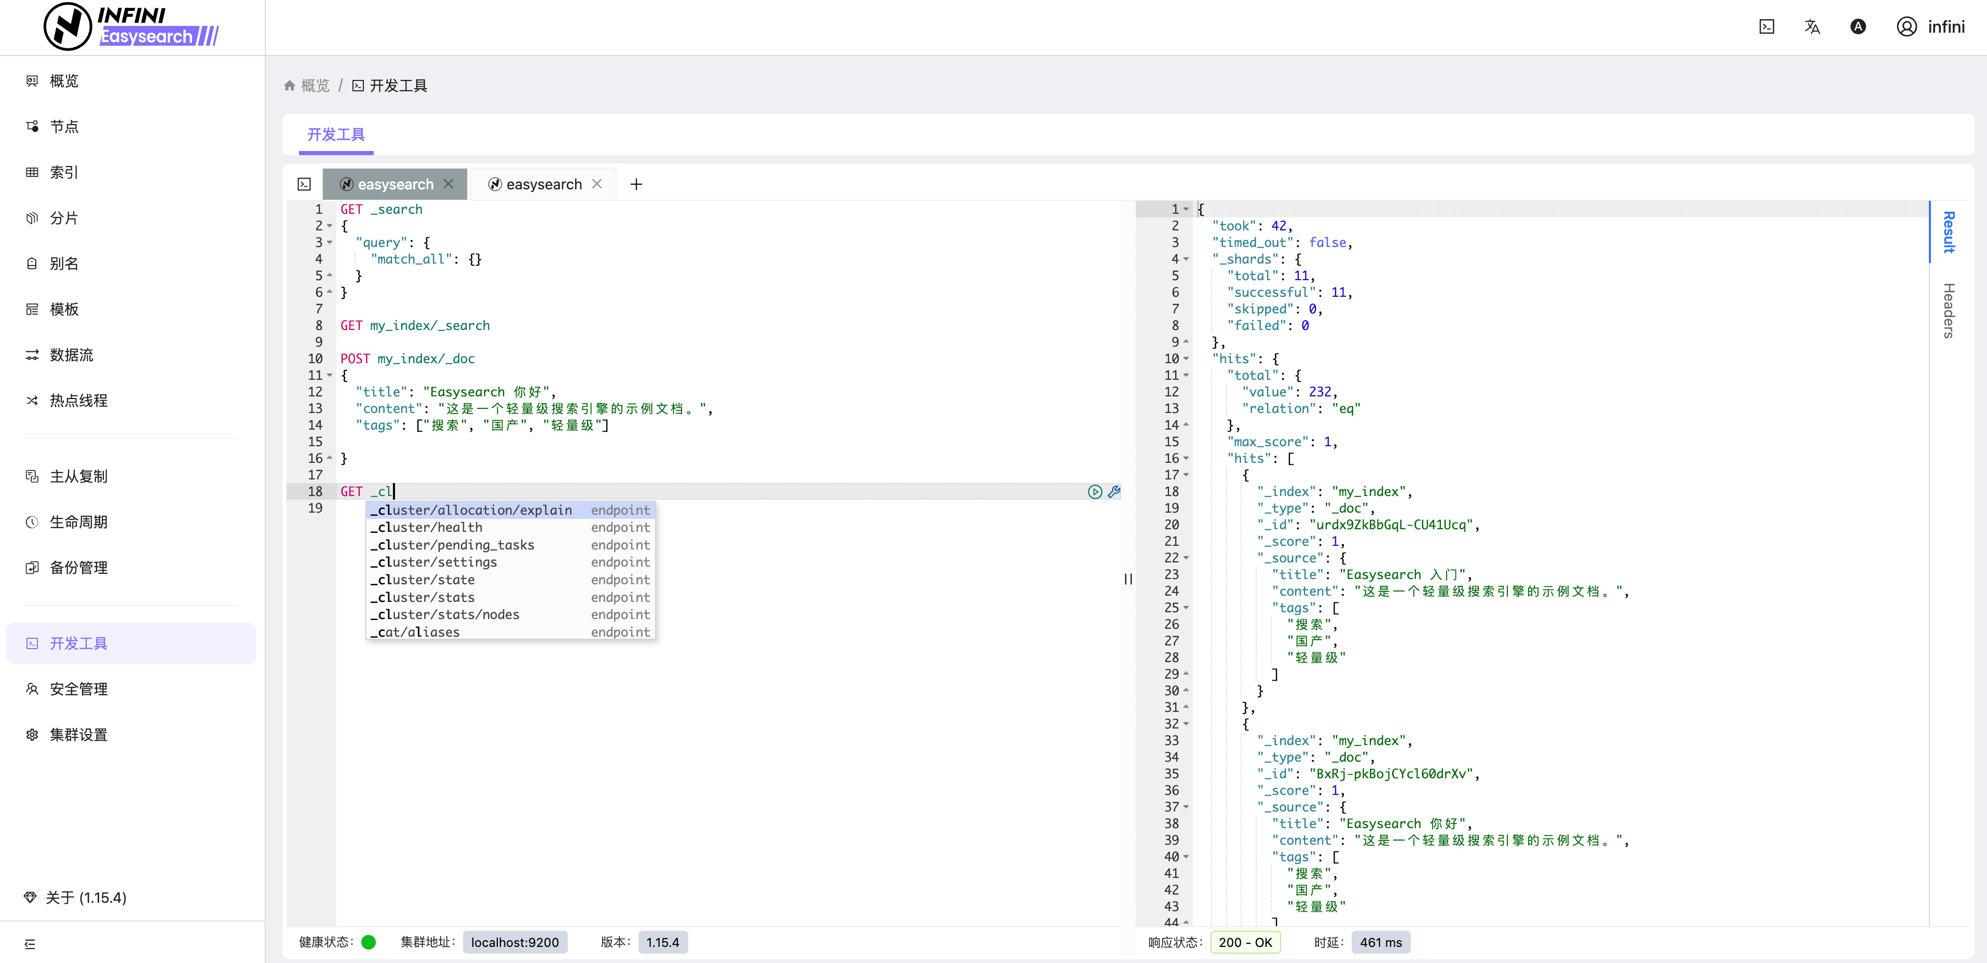Open the 安全管理 sidebar menu

click(x=78, y=689)
